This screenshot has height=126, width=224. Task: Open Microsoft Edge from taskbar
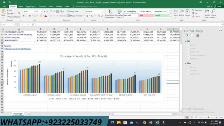click(x=112, y=122)
